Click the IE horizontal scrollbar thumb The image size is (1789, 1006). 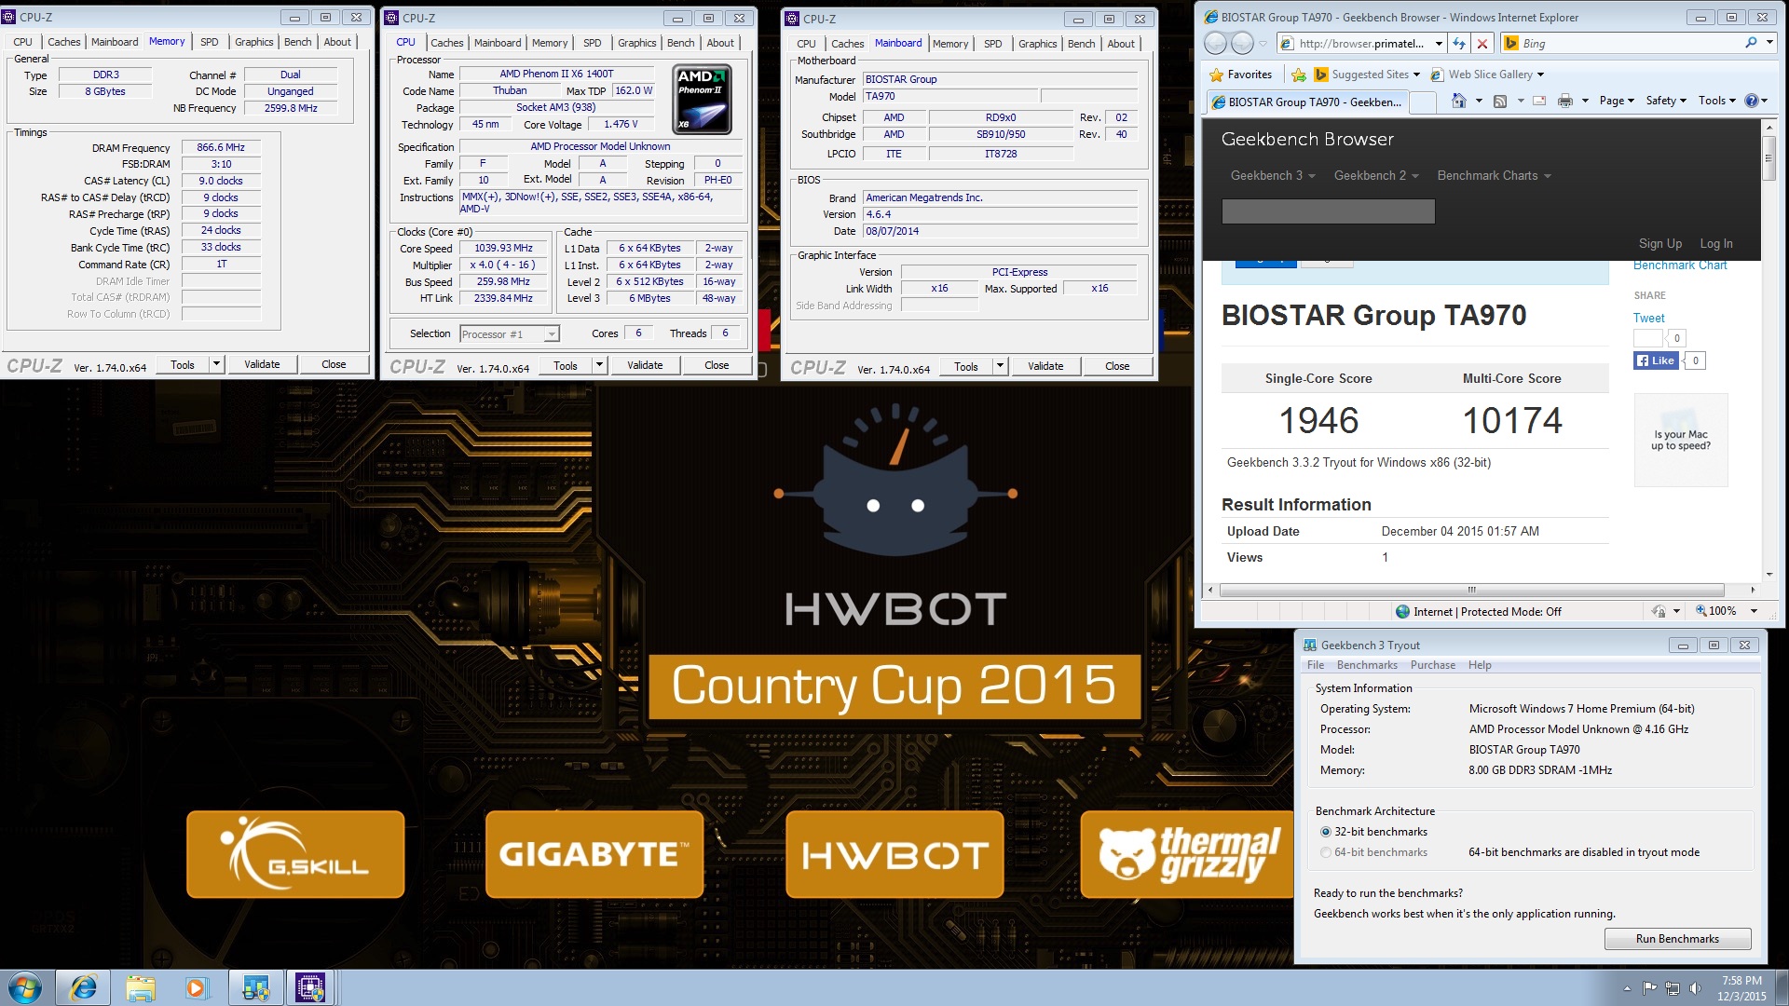(x=1471, y=590)
